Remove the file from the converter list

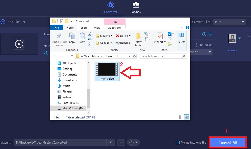coord(249,34)
